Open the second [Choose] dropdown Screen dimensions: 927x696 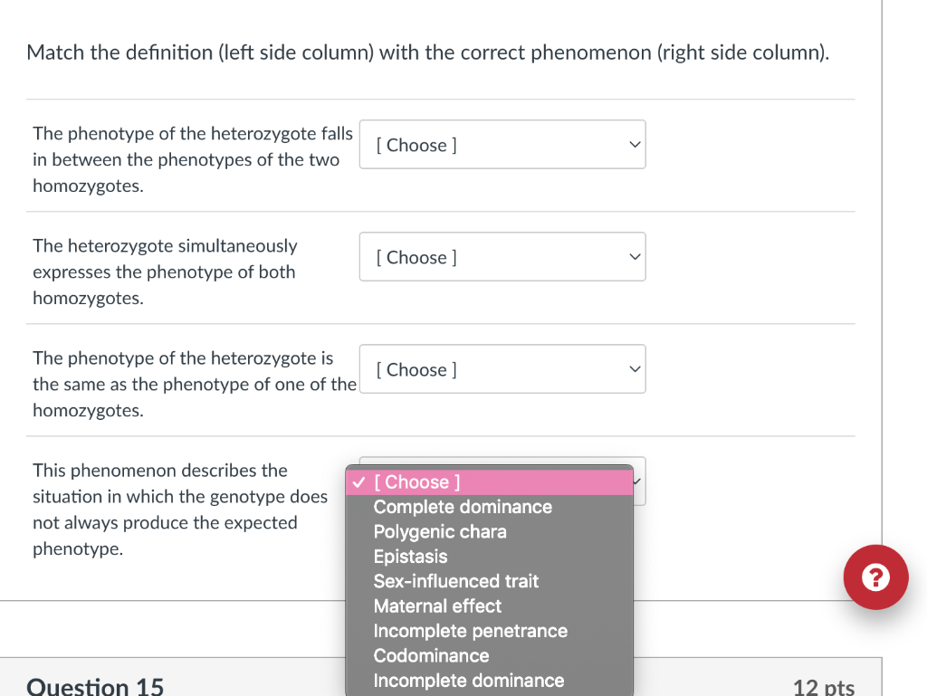click(x=502, y=256)
